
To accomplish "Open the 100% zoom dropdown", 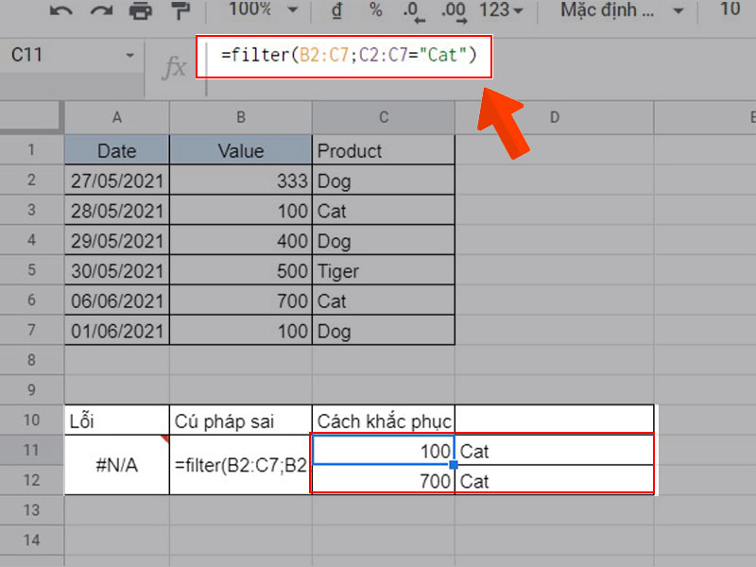I will pos(263,9).
